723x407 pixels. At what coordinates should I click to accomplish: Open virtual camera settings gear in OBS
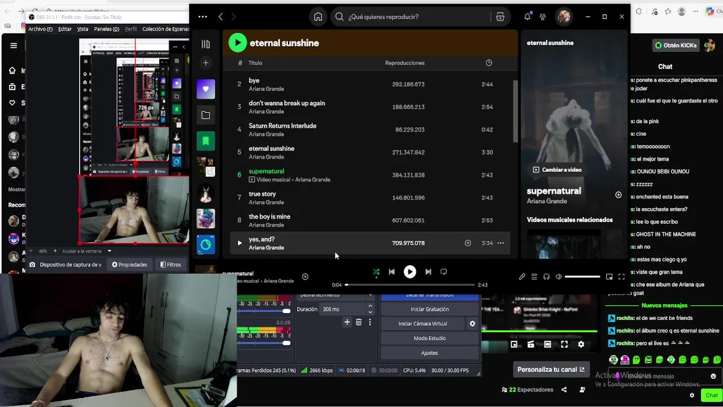click(472, 324)
